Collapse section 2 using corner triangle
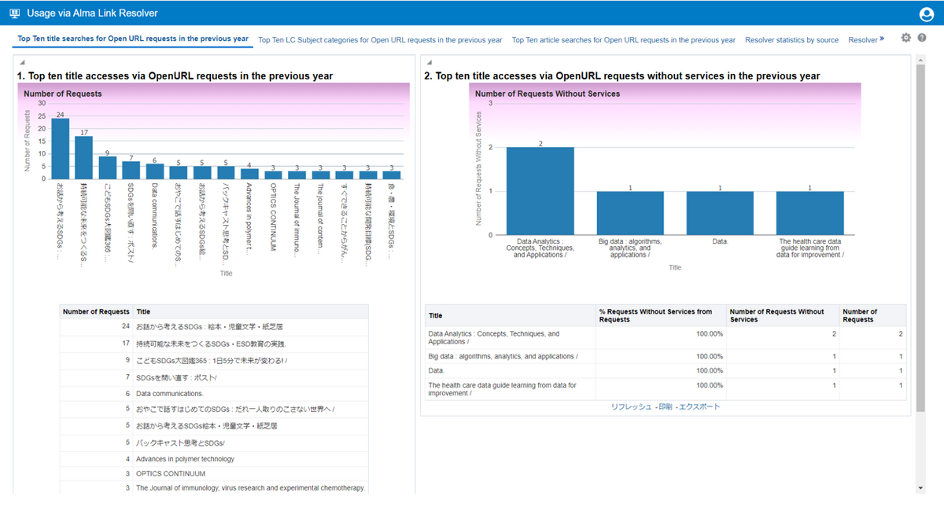The height and width of the screenshot is (507, 944). point(428,62)
